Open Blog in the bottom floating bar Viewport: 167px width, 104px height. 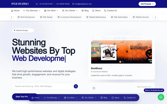pyautogui.click(x=104, y=98)
